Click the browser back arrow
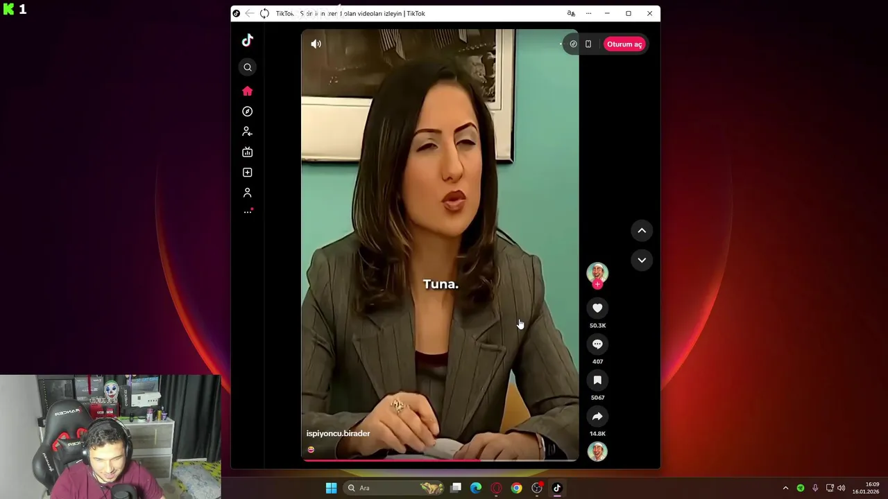The width and height of the screenshot is (888, 499). coord(250,13)
